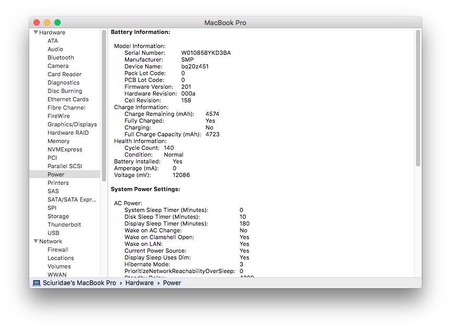Click Full Charge Capacity value 4723

213,134
